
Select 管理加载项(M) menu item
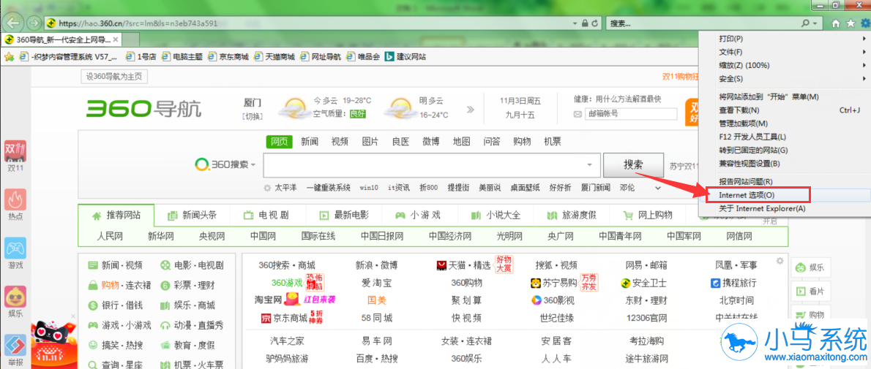point(785,123)
